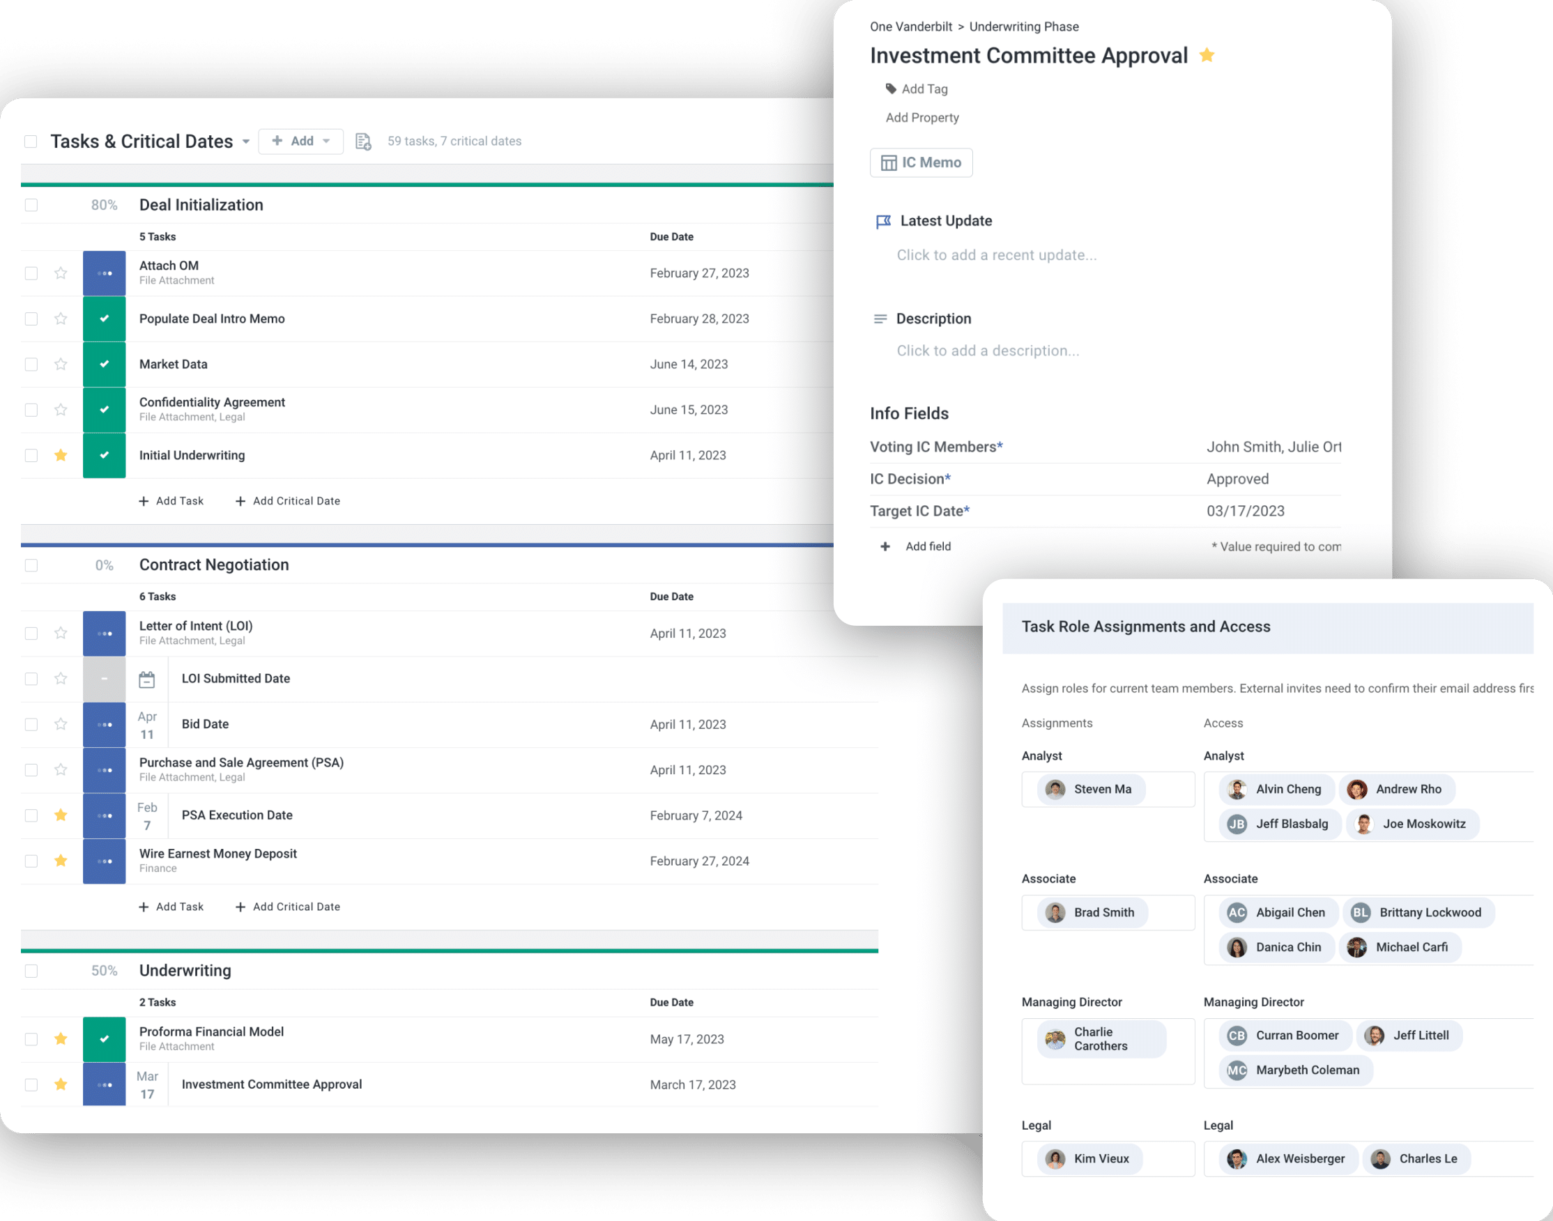The height and width of the screenshot is (1221, 1553).
Task: Open the IC Memo linked record
Action: (921, 162)
